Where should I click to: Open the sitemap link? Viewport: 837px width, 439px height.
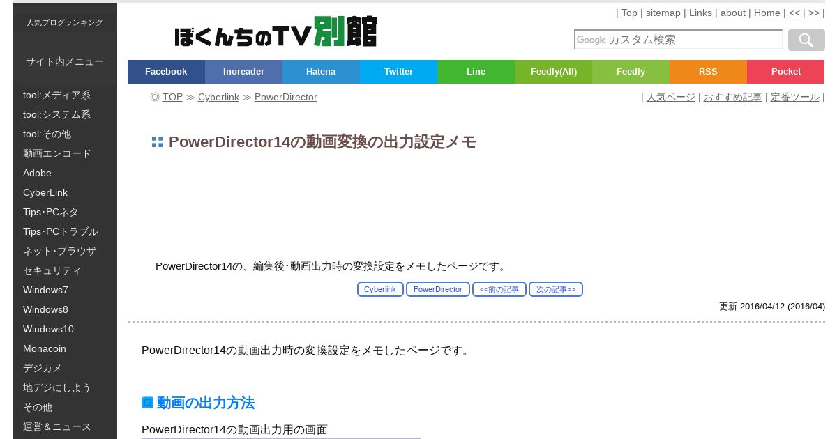coord(663,13)
